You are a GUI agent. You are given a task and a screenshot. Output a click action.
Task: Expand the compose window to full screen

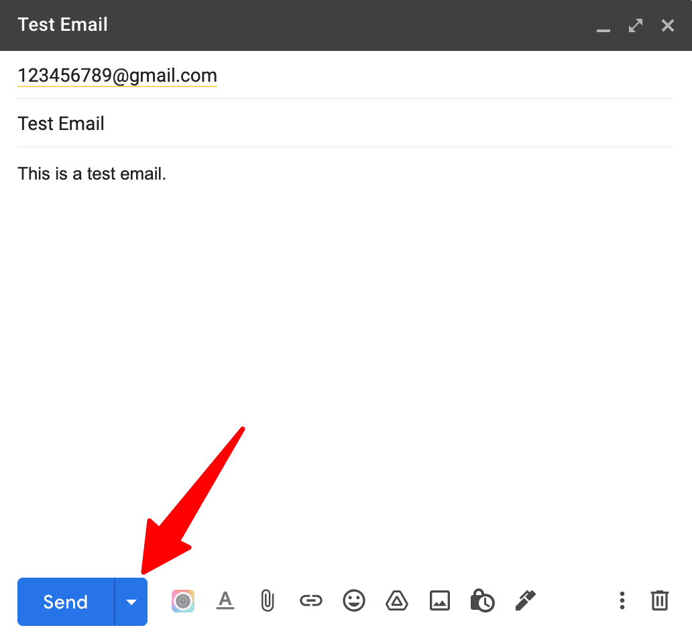click(x=635, y=25)
